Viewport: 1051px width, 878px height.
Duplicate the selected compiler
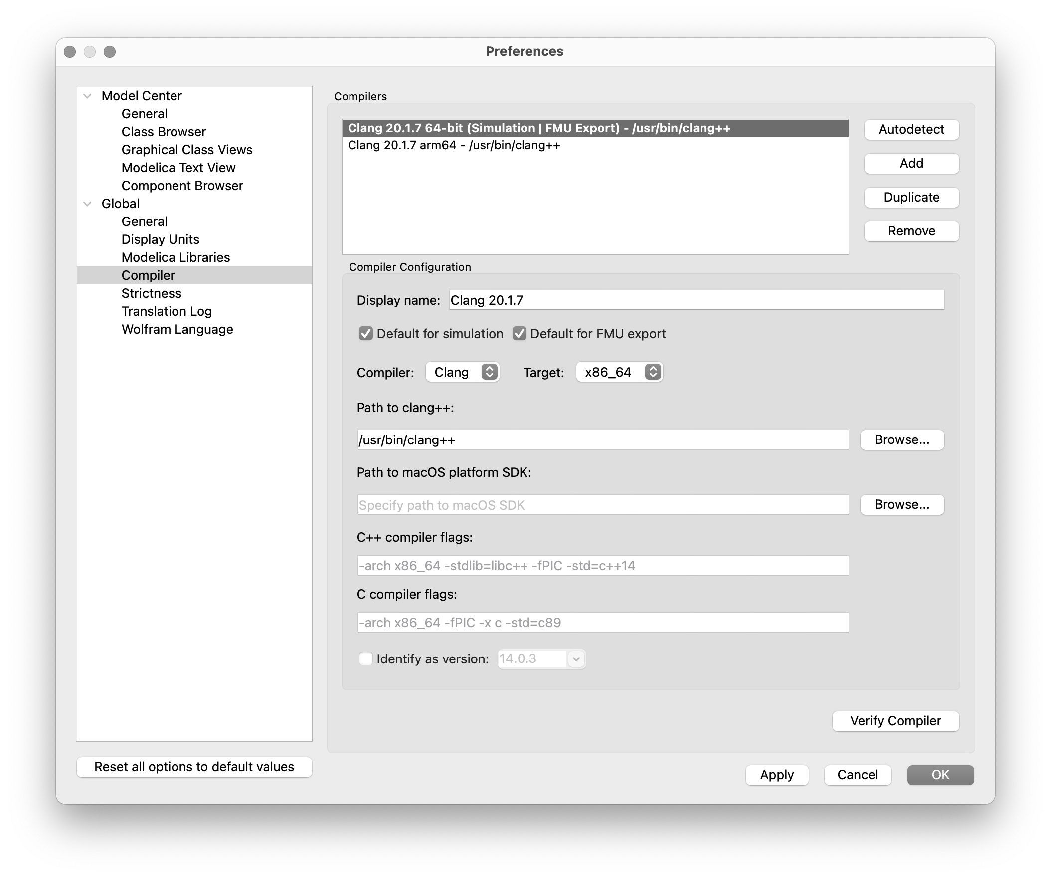pyautogui.click(x=911, y=198)
